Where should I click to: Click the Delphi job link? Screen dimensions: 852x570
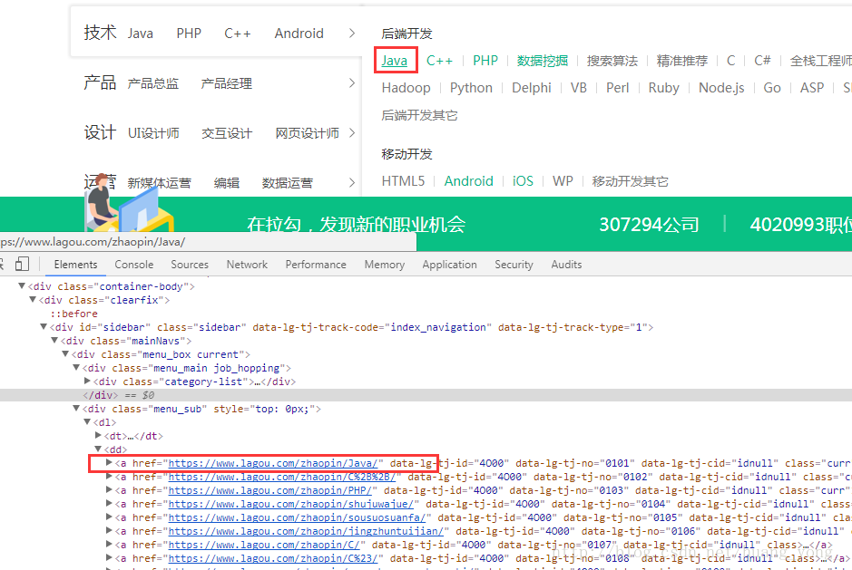532,88
